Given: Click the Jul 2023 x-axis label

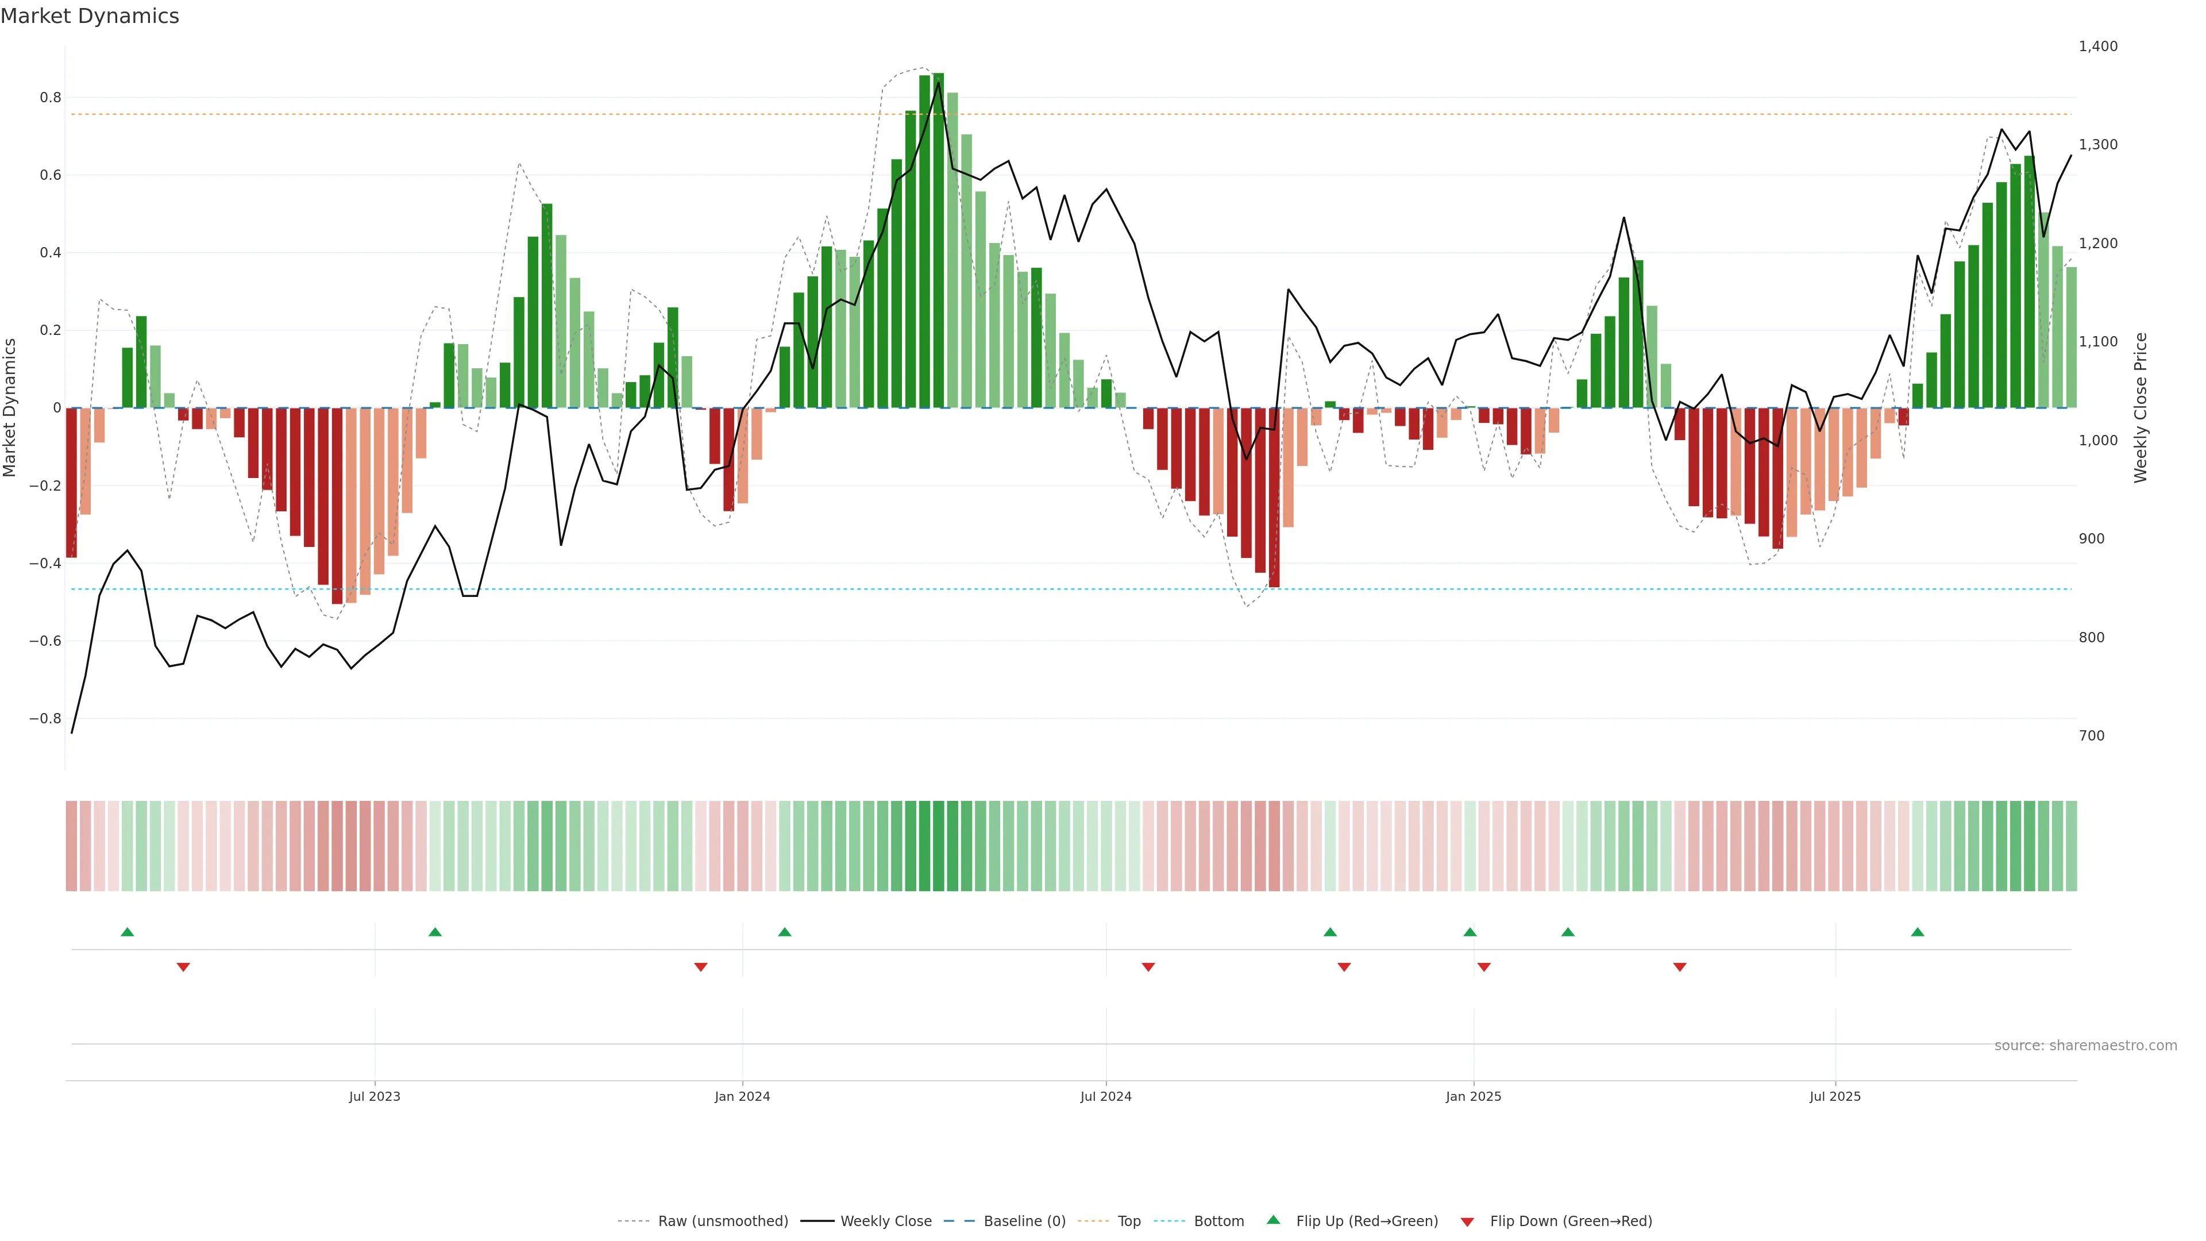Looking at the screenshot, I should pos(374,1096).
